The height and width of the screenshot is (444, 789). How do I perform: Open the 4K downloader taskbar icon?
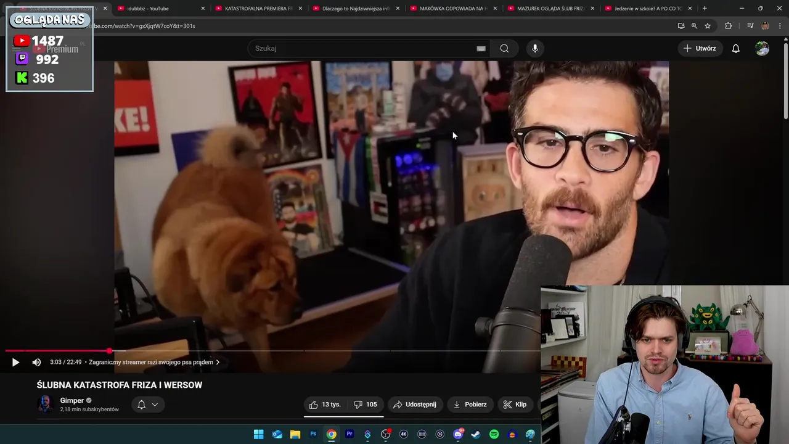[x=404, y=434]
